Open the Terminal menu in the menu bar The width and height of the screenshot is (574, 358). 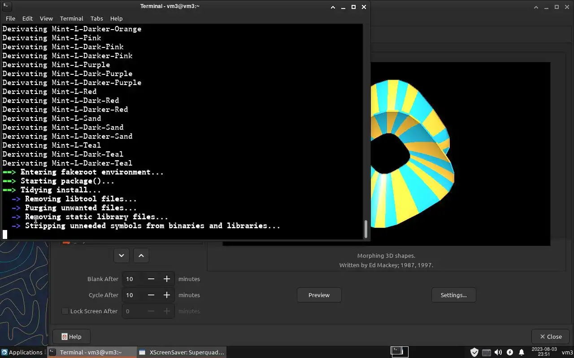[x=72, y=18]
